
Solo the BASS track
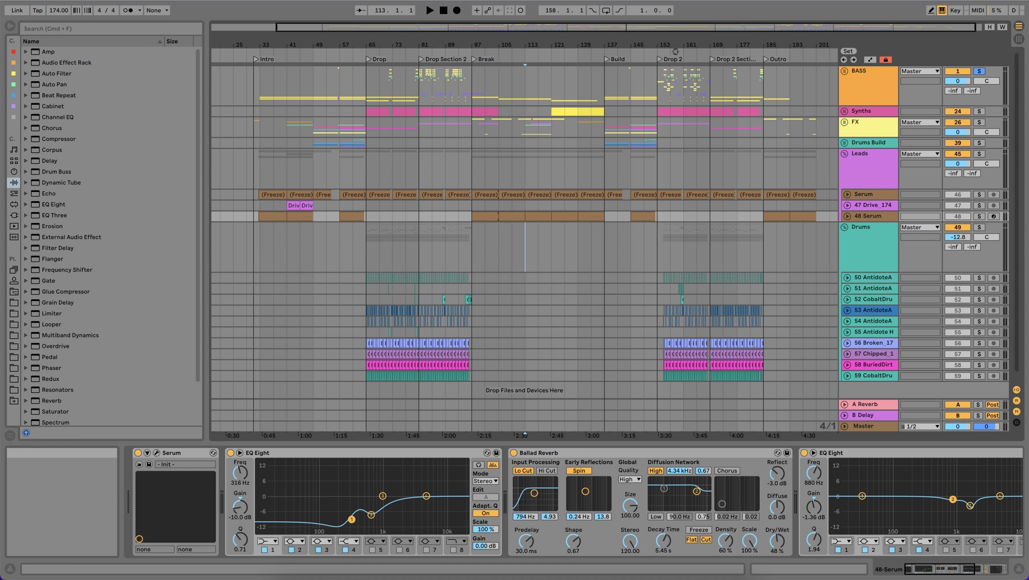[980, 71]
